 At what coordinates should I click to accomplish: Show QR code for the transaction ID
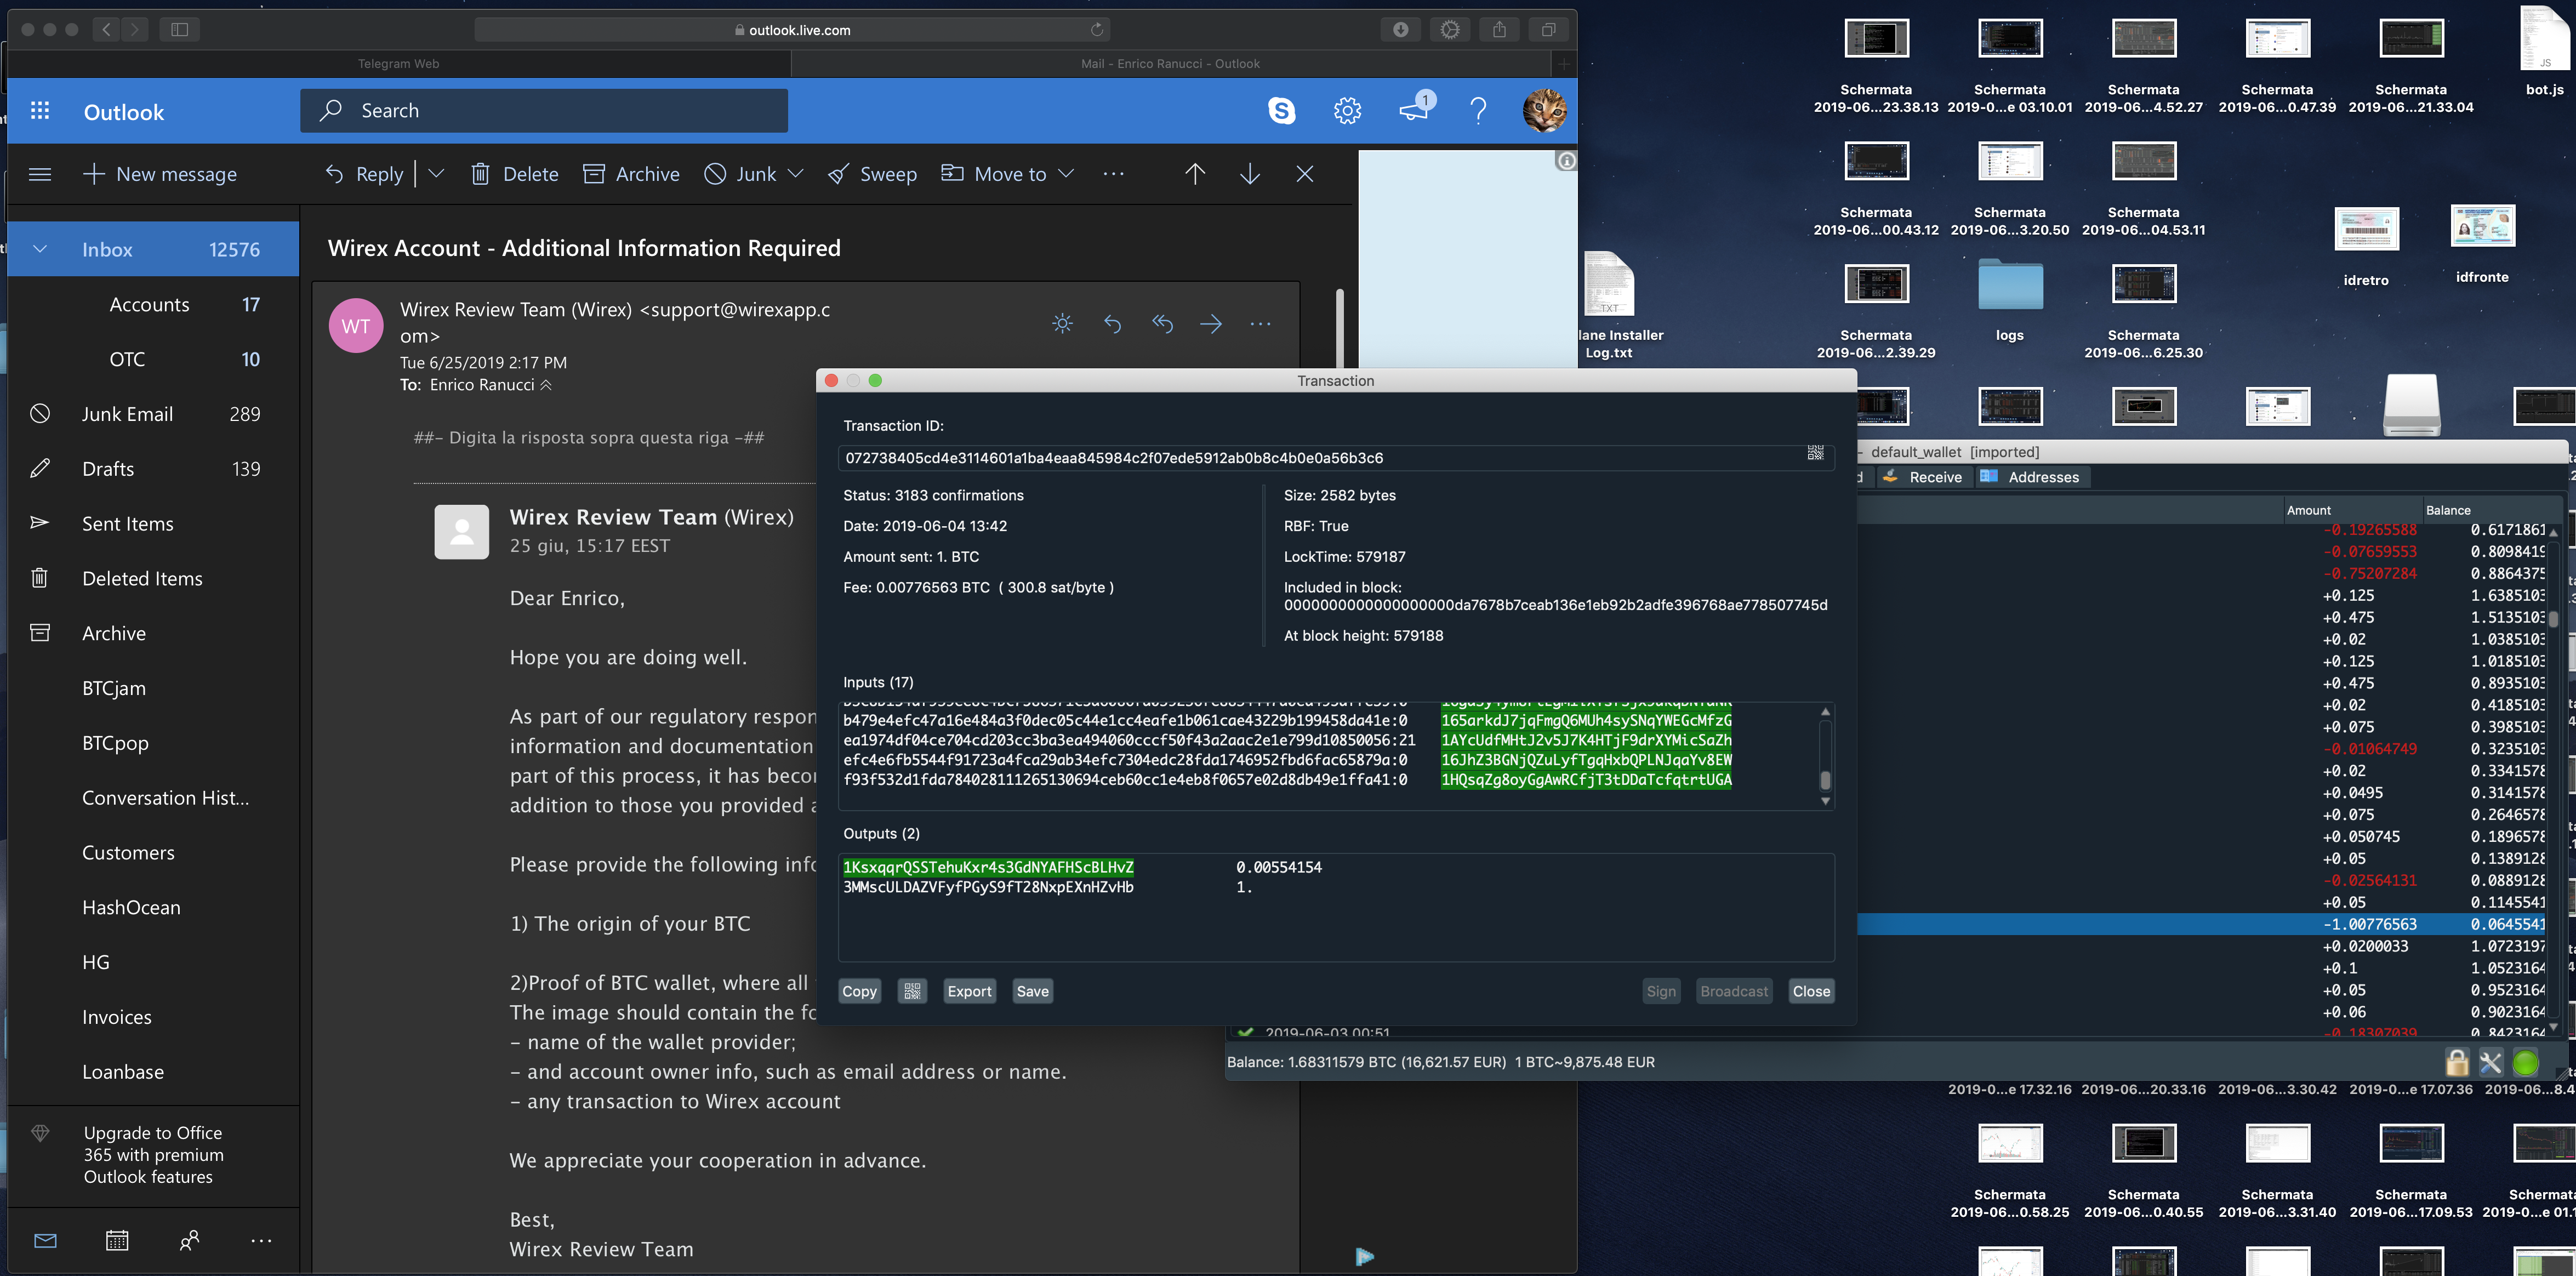coord(1815,453)
